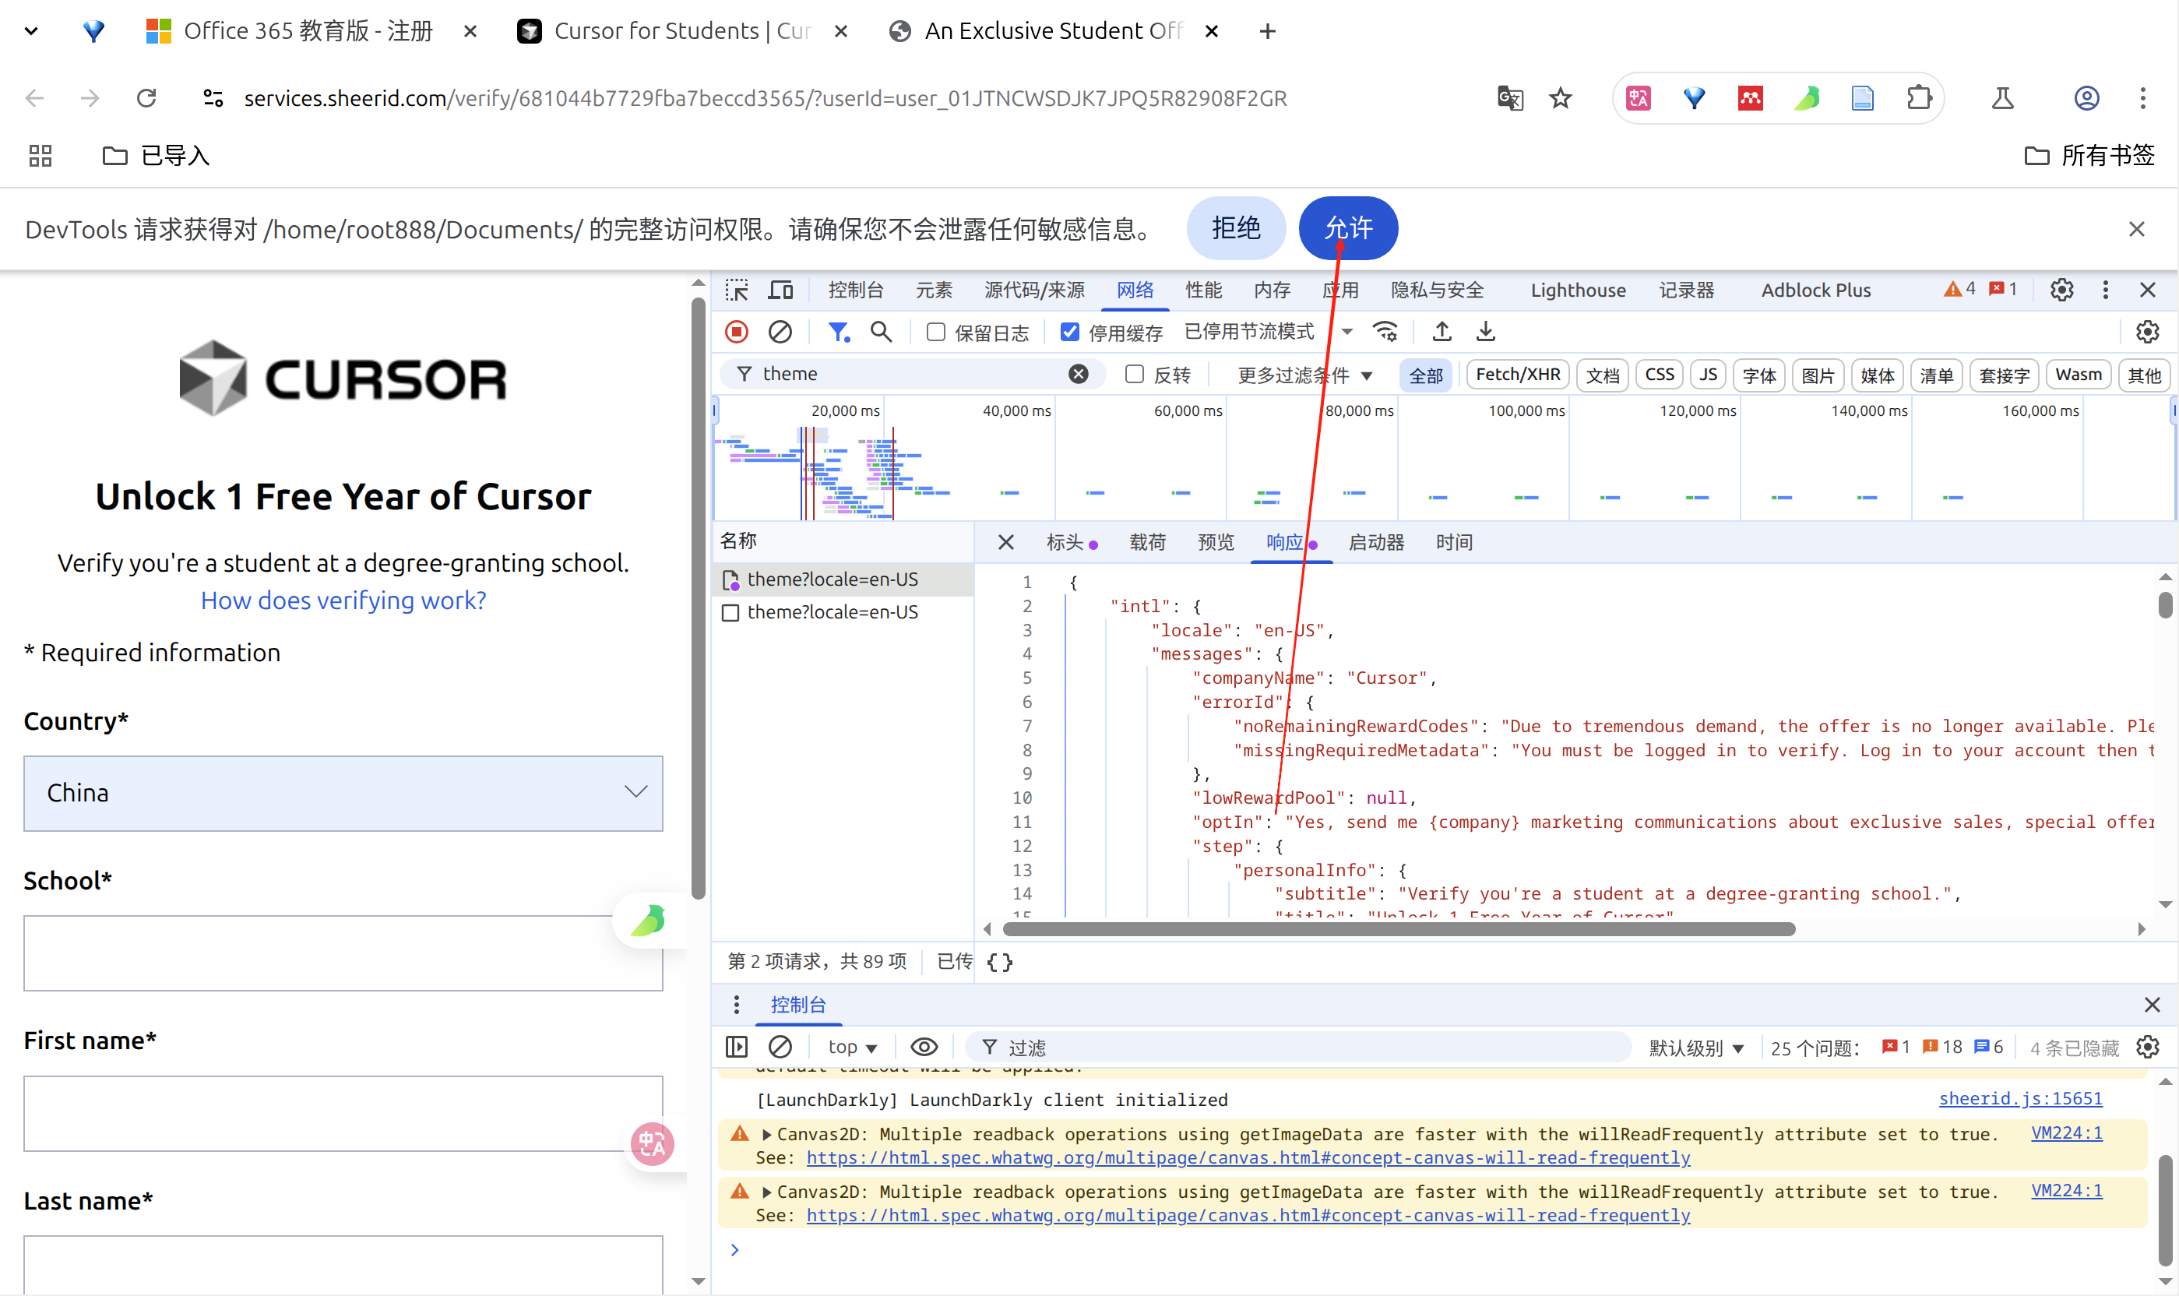The image size is (2179, 1296).
Task: Open the tab search chevron
Action: coord(31,31)
